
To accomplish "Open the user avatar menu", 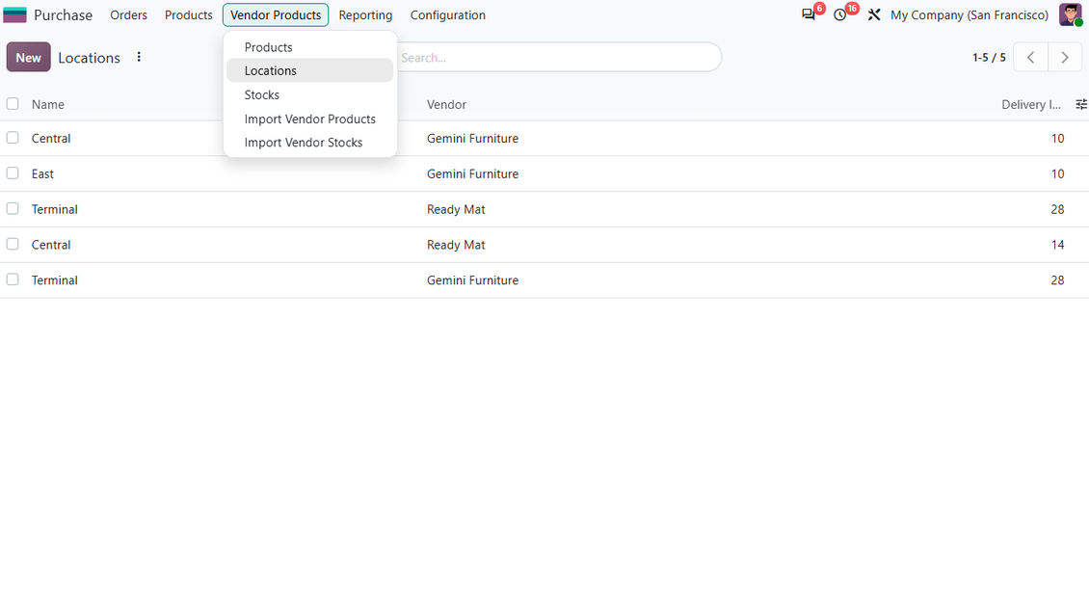I will [x=1071, y=14].
